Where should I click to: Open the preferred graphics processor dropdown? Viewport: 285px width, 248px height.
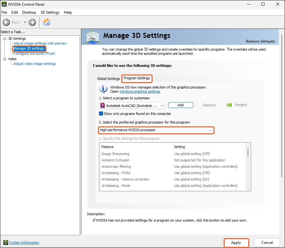(x=156, y=130)
